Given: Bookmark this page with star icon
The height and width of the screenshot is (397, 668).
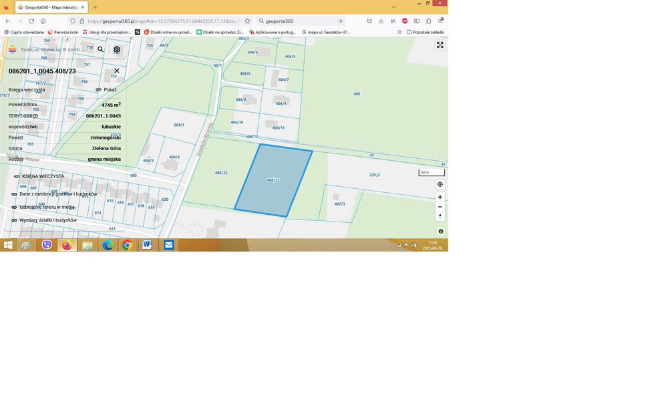Looking at the screenshot, I should tap(247, 21).
